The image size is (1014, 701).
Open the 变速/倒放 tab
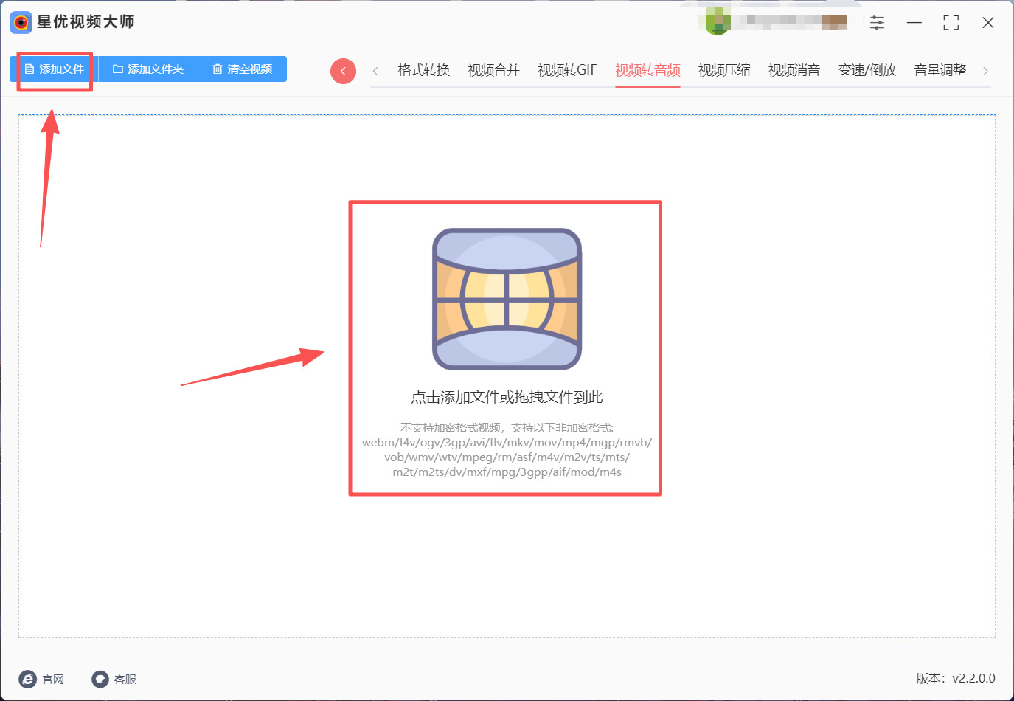click(867, 70)
